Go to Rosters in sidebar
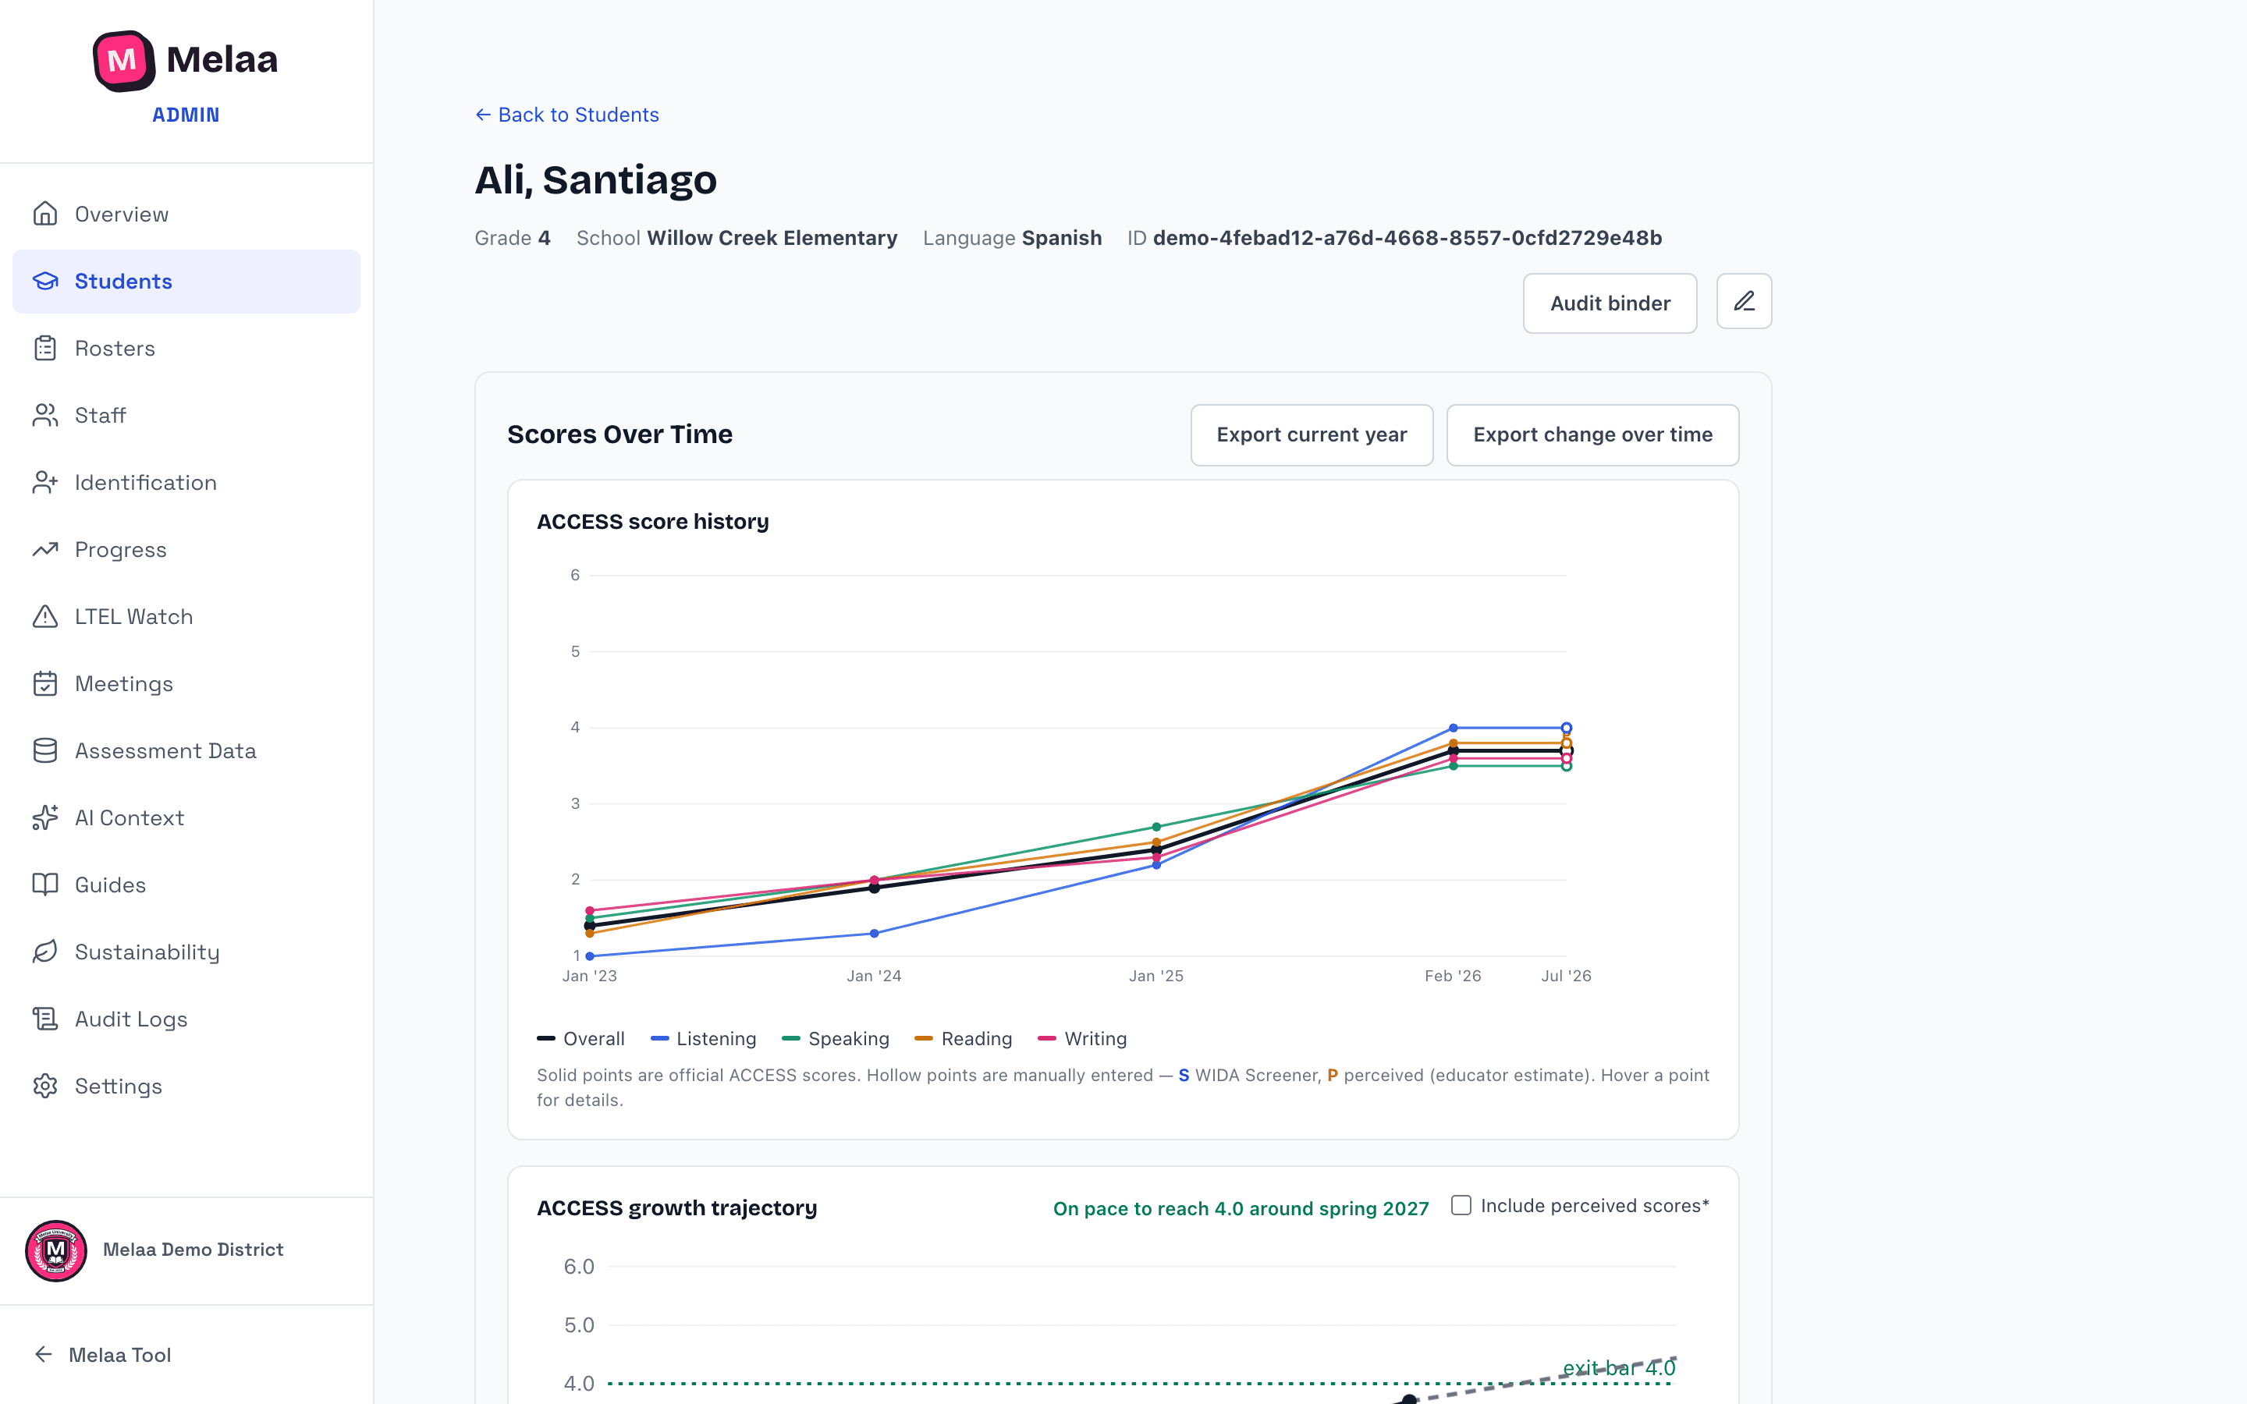Viewport: 2247px width, 1404px height. pyautogui.click(x=186, y=348)
